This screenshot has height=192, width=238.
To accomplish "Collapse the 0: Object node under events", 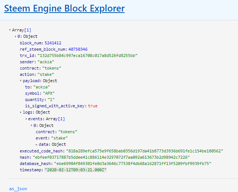I will (31, 125).
